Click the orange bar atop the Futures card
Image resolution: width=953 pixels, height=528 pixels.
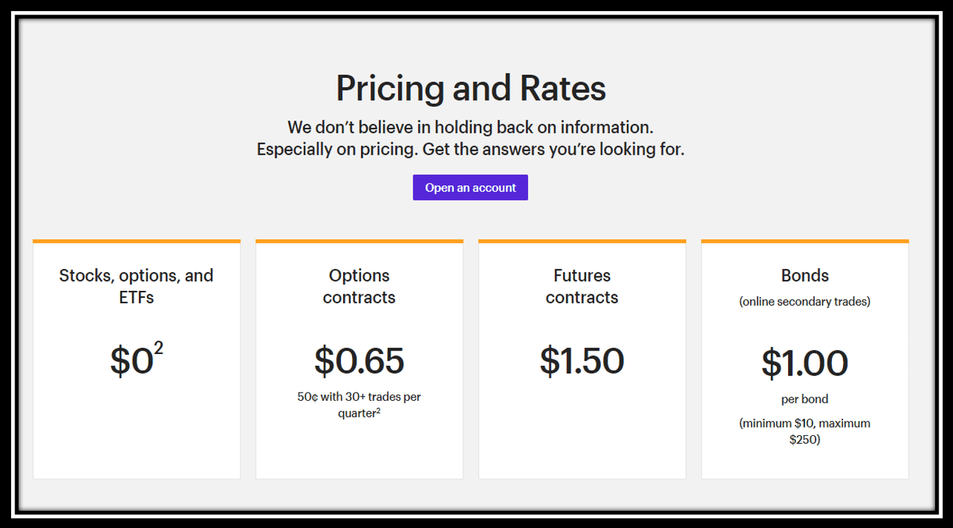(x=582, y=241)
